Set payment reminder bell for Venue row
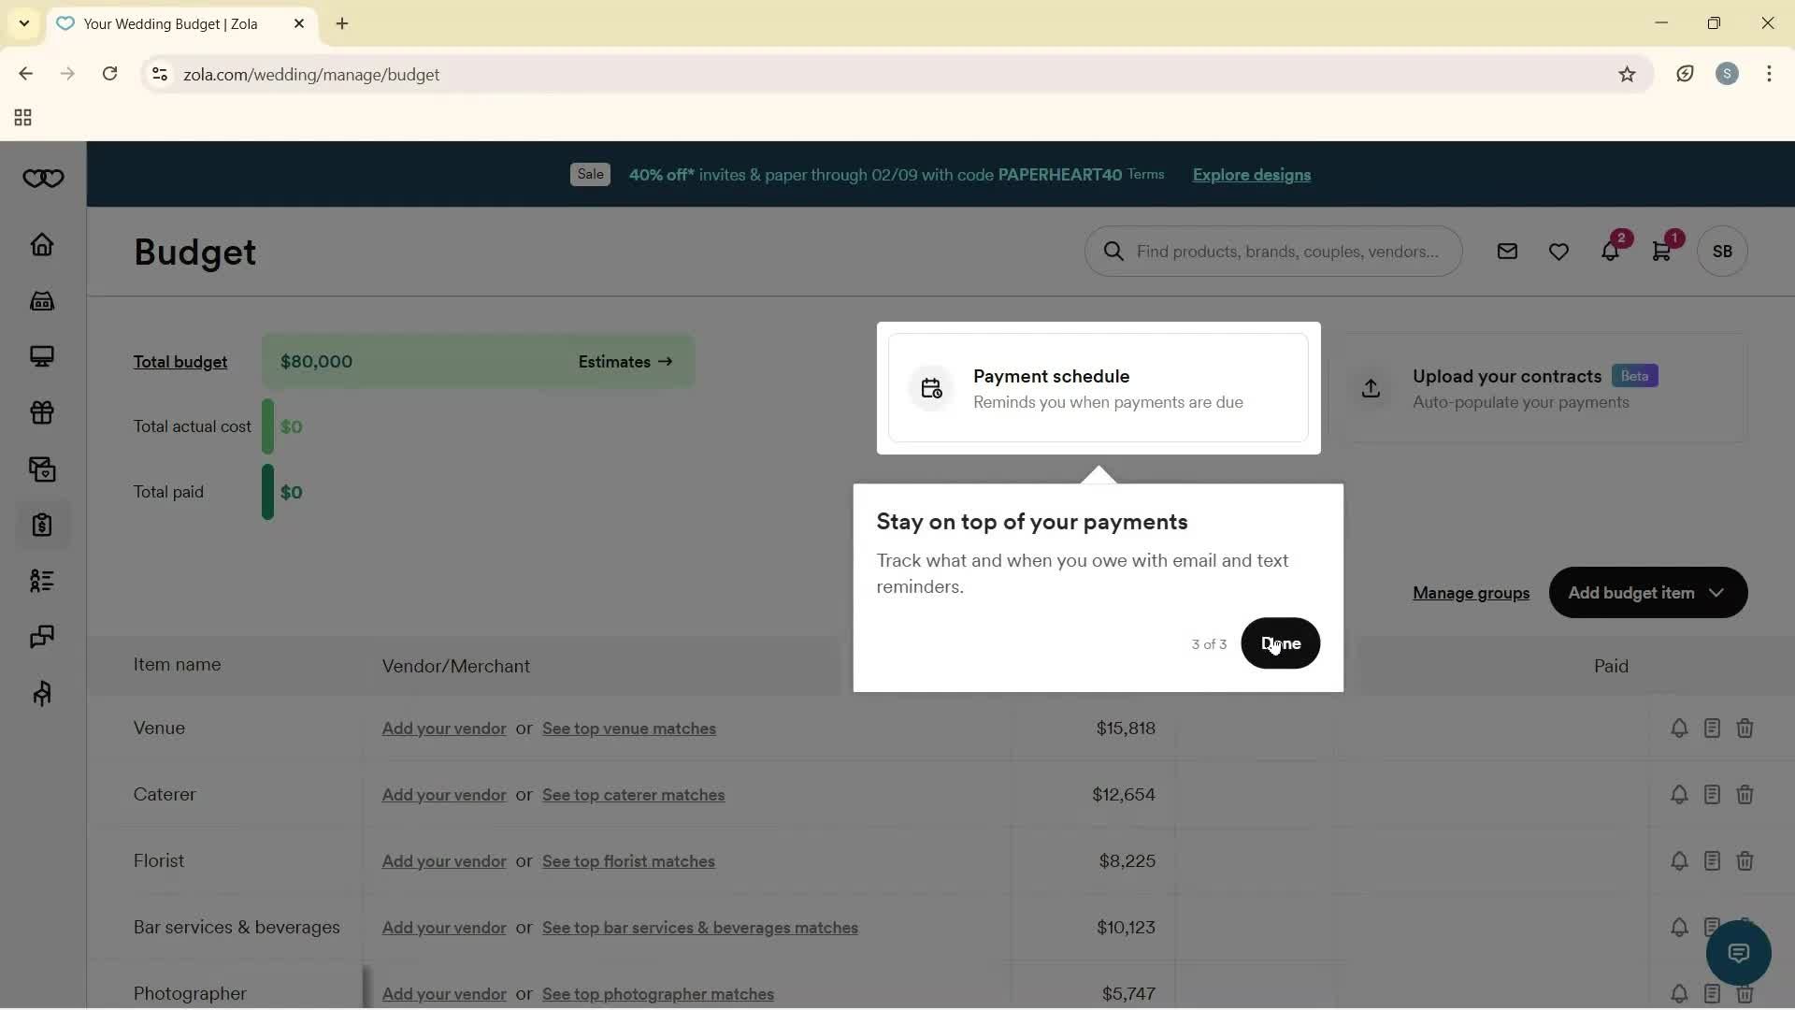Image resolution: width=1795 pixels, height=1010 pixels. pyautogui.click(x=1680, y=728)
